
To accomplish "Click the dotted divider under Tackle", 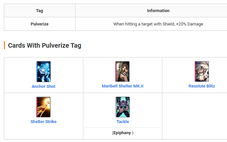I will coord(122,128).
